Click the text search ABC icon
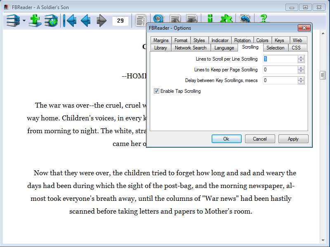 tap(158, 18)
